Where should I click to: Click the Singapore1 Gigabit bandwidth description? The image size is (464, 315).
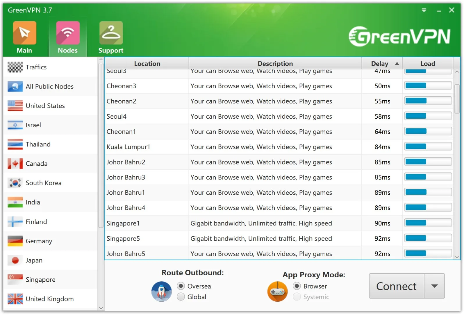pos(261,223)
